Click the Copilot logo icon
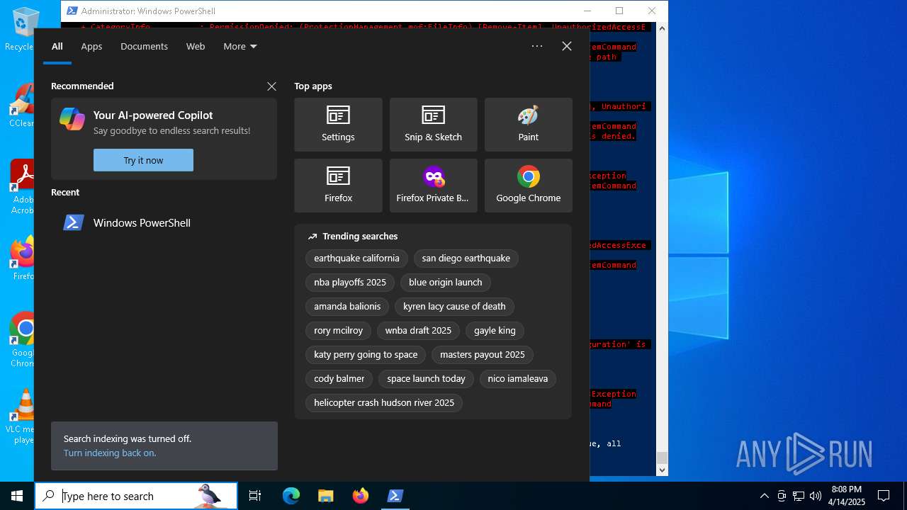This screenshot has height=510, width=907. tap(72, 119)
